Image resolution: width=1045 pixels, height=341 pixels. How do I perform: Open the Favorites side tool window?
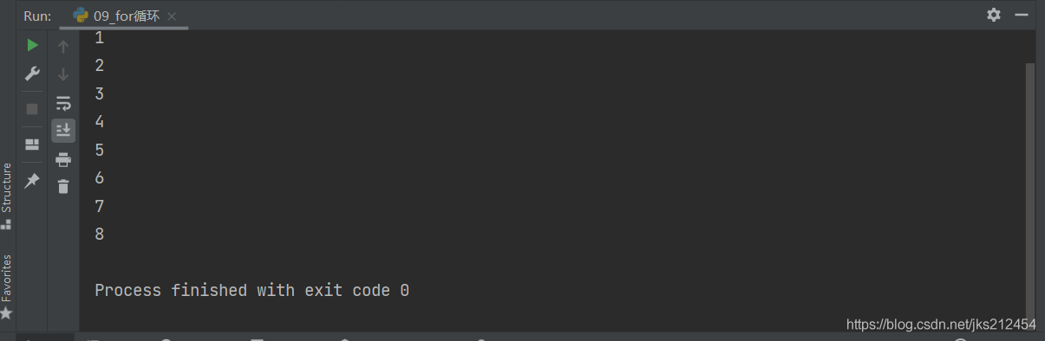7,286
